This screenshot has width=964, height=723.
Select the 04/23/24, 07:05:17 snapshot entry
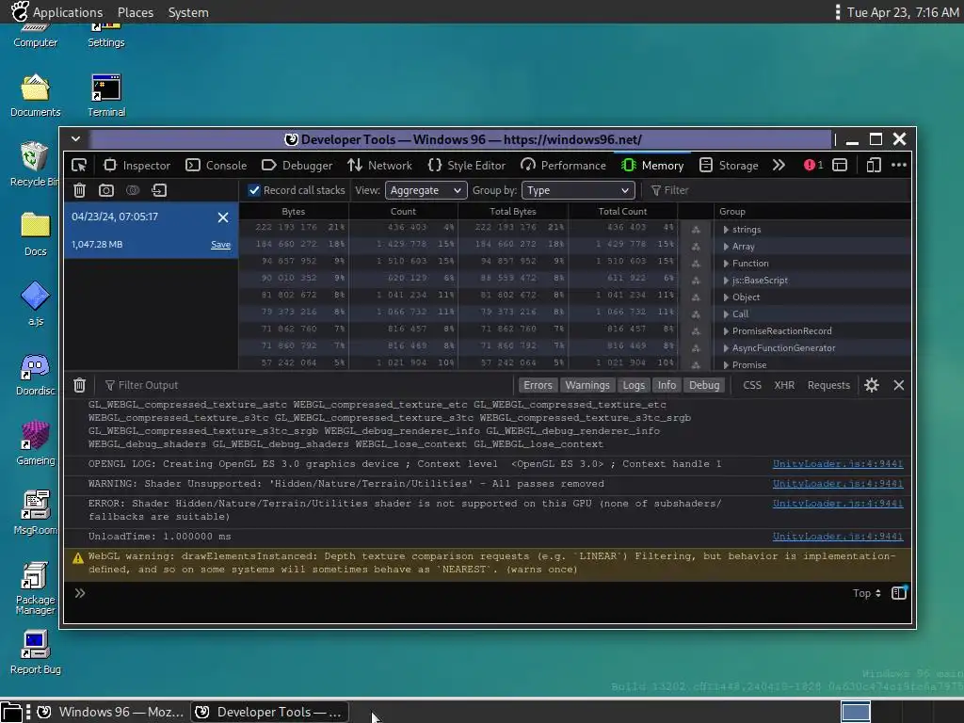(152, 231)
